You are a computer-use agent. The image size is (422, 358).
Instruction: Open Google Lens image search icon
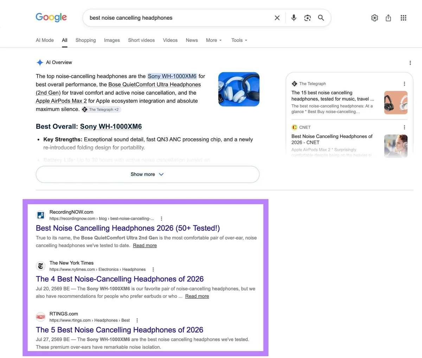[x=307, y=18]
